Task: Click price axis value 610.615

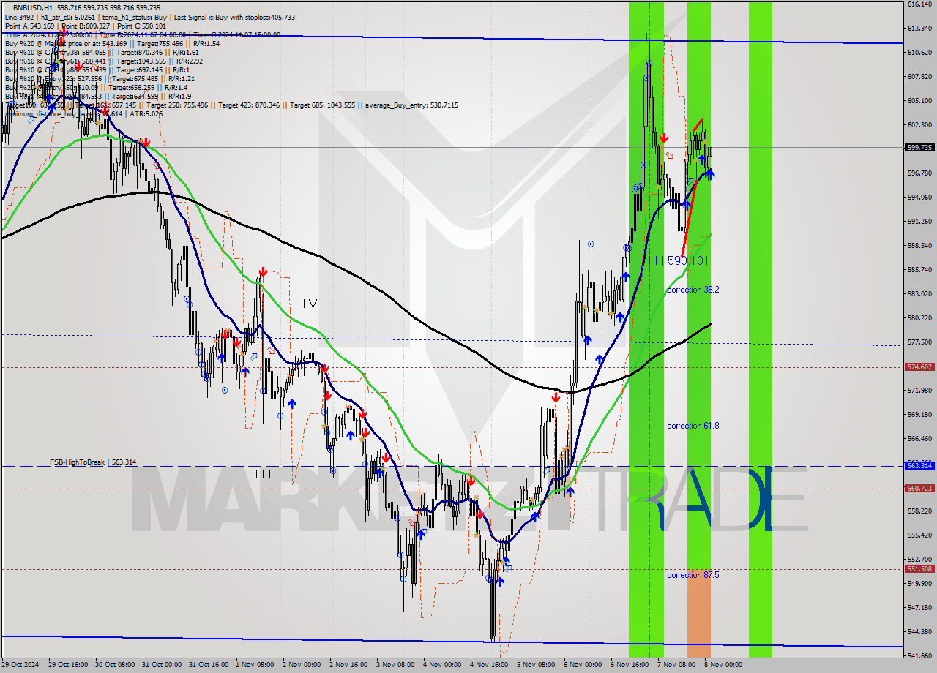Action: click(x=919, y=53)
